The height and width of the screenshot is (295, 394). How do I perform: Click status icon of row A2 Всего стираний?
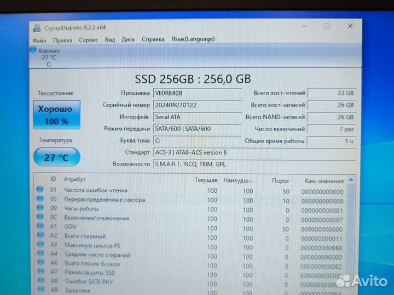pyautogui.click(x=40, y=235)
